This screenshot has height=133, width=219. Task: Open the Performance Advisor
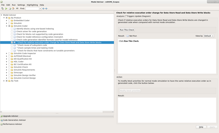[12, 124]
